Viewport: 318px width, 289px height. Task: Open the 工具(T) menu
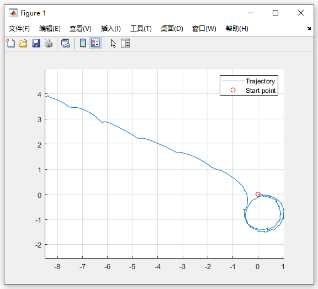(141, 29)
